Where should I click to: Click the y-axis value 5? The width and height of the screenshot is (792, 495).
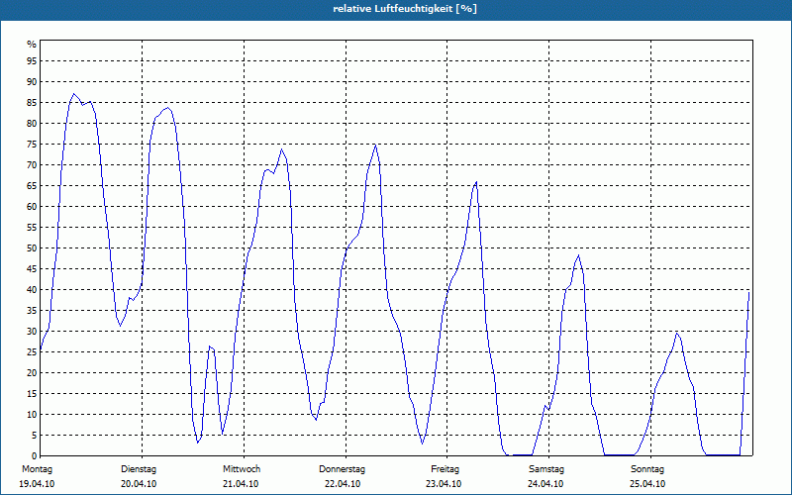34,435
